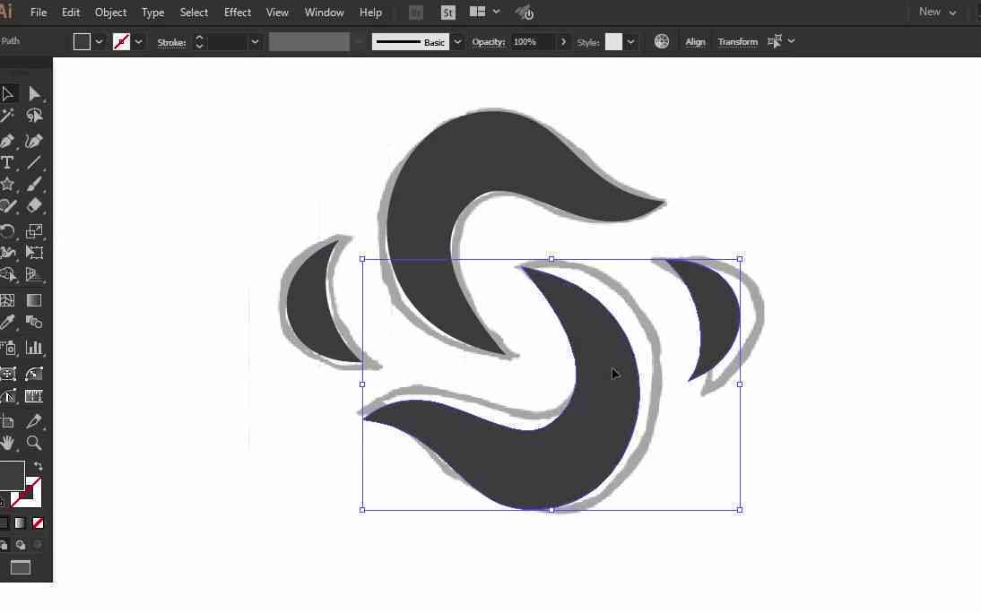Open Adobe Stock St icon
Image resolution: width=981 pixels, height=613 pixels.
coord(448,13)
